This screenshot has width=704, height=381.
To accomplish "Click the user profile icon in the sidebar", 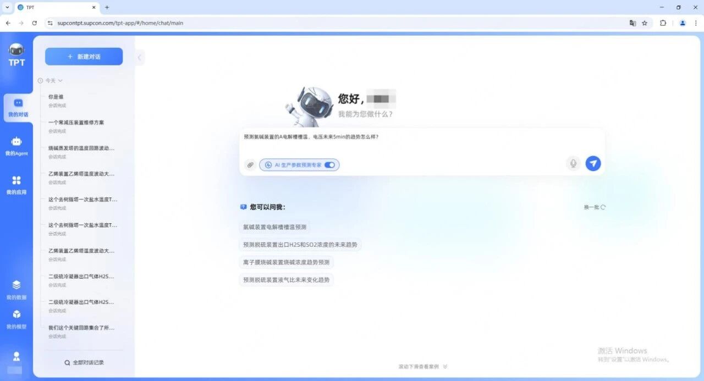I will (16, 356).
